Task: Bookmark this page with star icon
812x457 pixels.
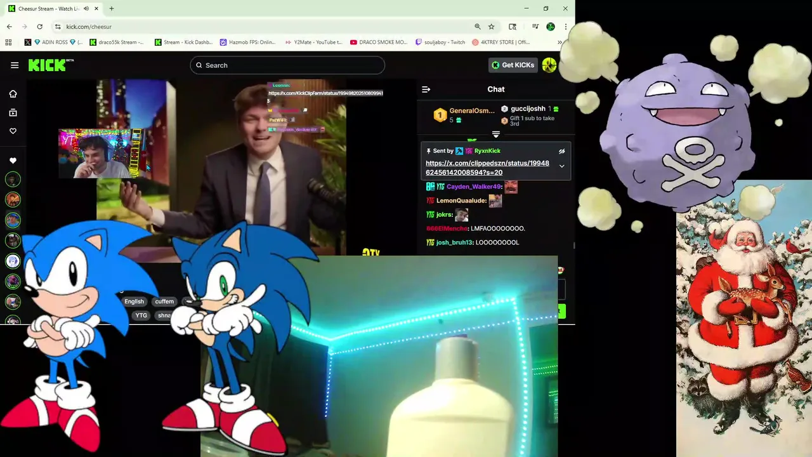Action: 491,27
